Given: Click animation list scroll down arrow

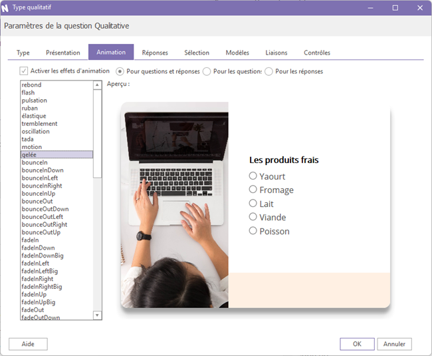Looking at the screenshot, I should tap(97, 315).
